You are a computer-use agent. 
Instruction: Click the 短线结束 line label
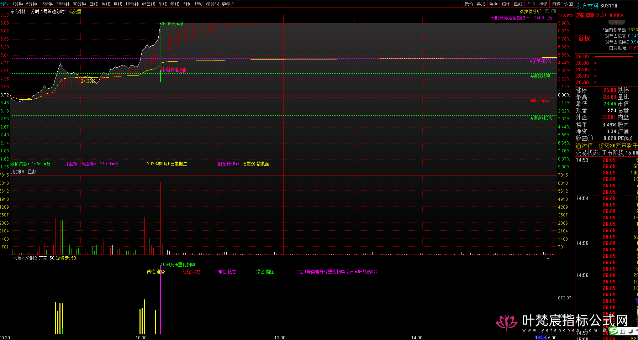pyautogui.click(x=540, y=76)
